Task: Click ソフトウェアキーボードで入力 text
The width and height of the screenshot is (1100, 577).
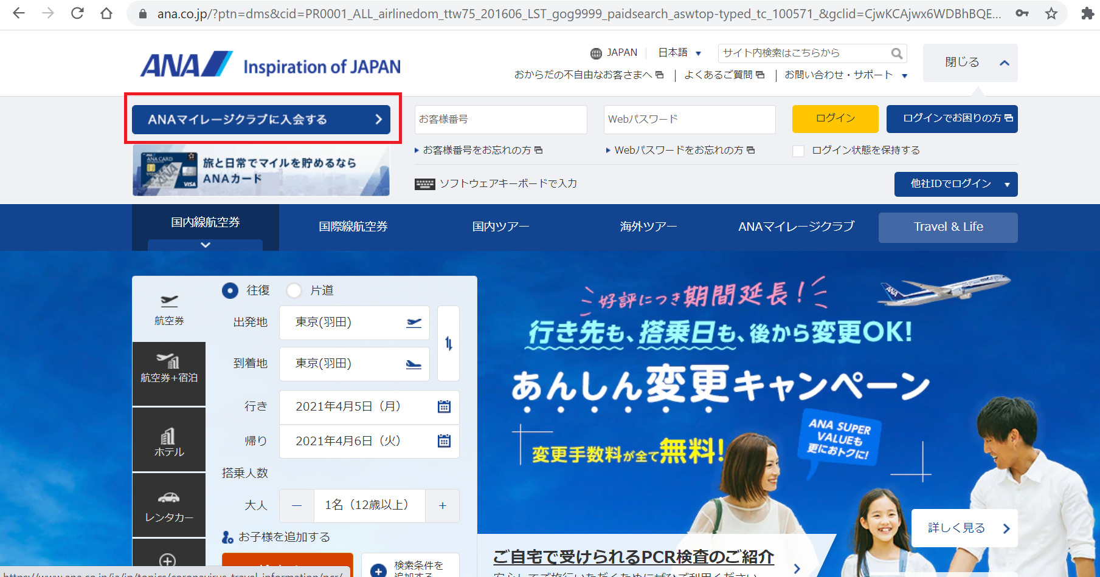Action: [x=508, y=184]
